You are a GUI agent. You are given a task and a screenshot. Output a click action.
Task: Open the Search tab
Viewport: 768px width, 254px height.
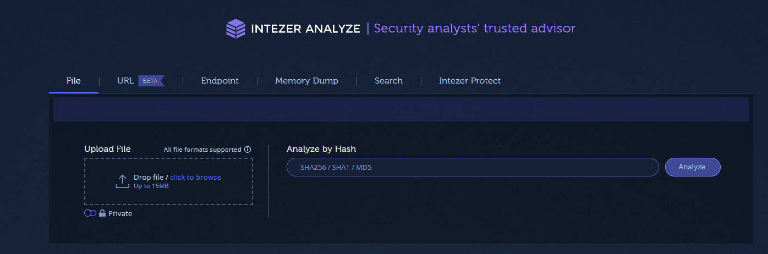click(388, 81)
